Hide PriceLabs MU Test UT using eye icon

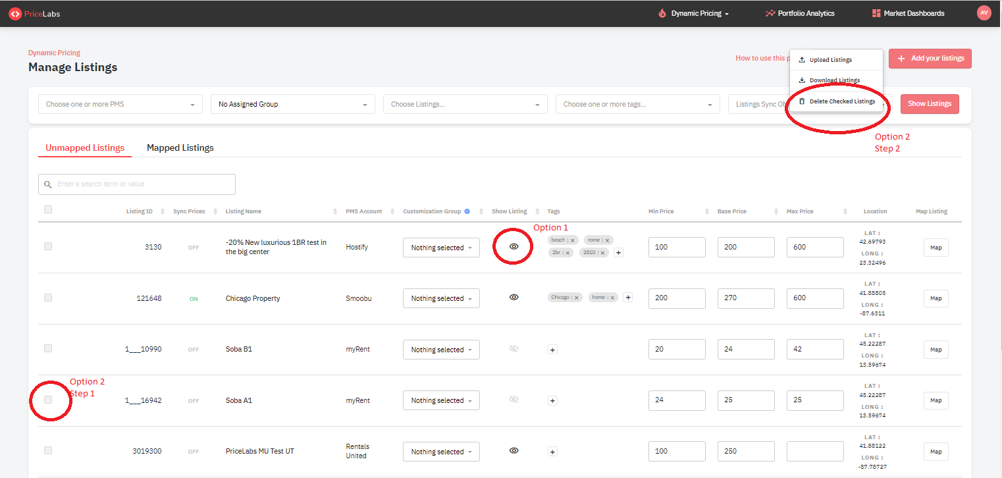[x=514, y=450]
